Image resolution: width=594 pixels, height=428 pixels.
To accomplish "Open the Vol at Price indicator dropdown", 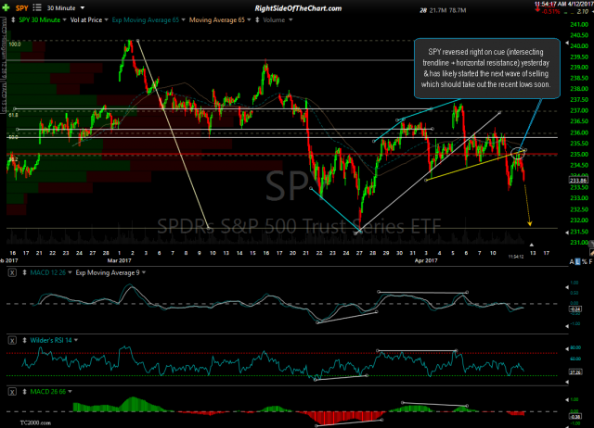I will click(x=106, y=19).
